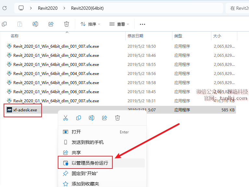The width and height of the screenshot is (249, 187).
Task: Sort by the 修改日期 column header
Action: pos(135,36)
